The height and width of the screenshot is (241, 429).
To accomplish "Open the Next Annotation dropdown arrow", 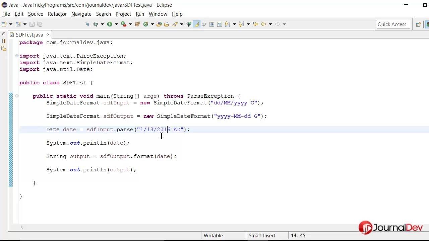I will click(234, 24).
